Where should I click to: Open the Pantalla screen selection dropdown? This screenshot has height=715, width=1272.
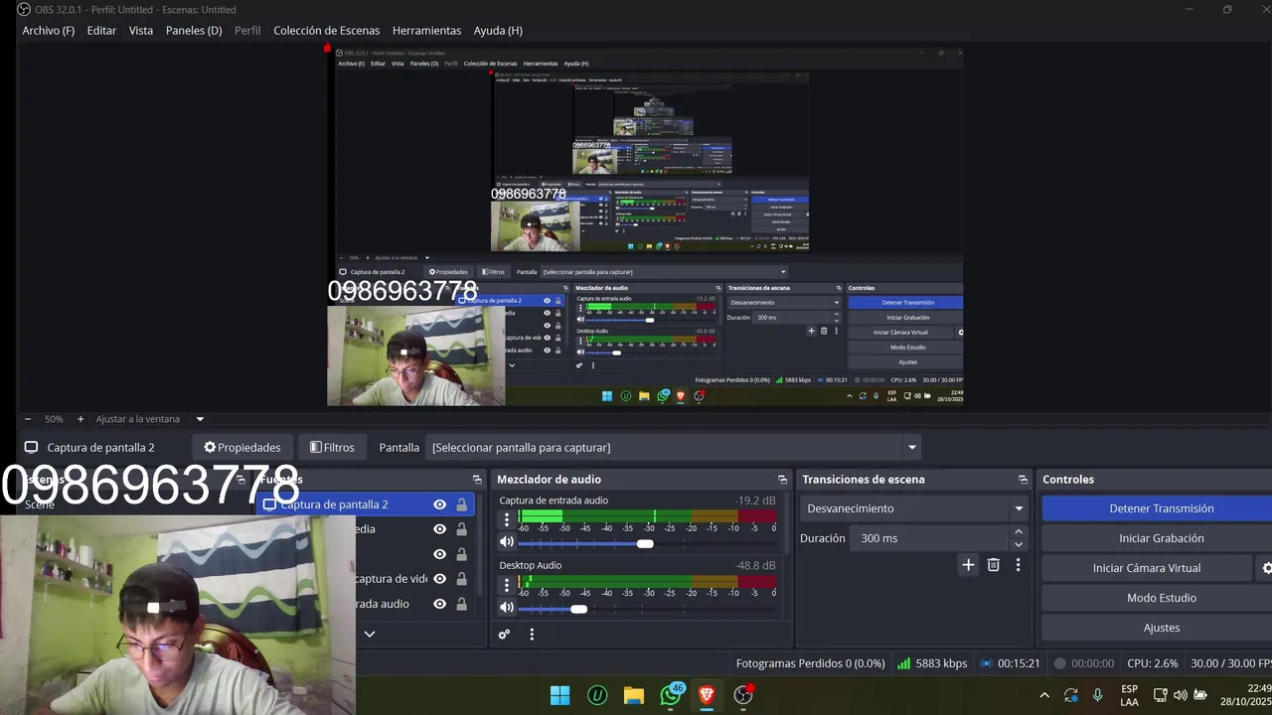673,447
